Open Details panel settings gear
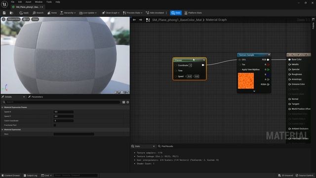 tap(128, 102)
